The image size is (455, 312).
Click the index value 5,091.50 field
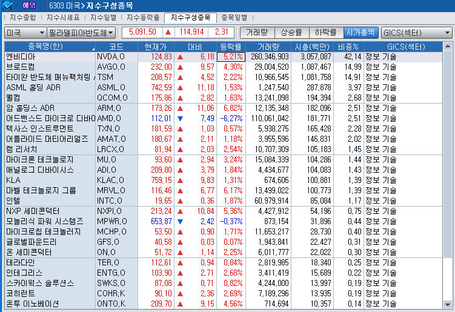(142, 32)
